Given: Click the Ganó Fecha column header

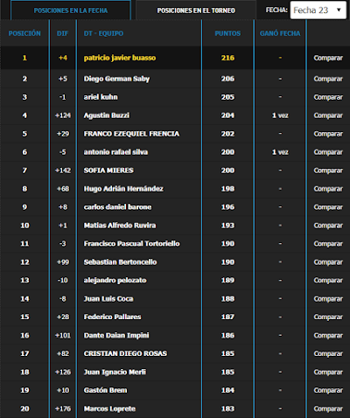Looking at the screenshot, I should 280,33.
